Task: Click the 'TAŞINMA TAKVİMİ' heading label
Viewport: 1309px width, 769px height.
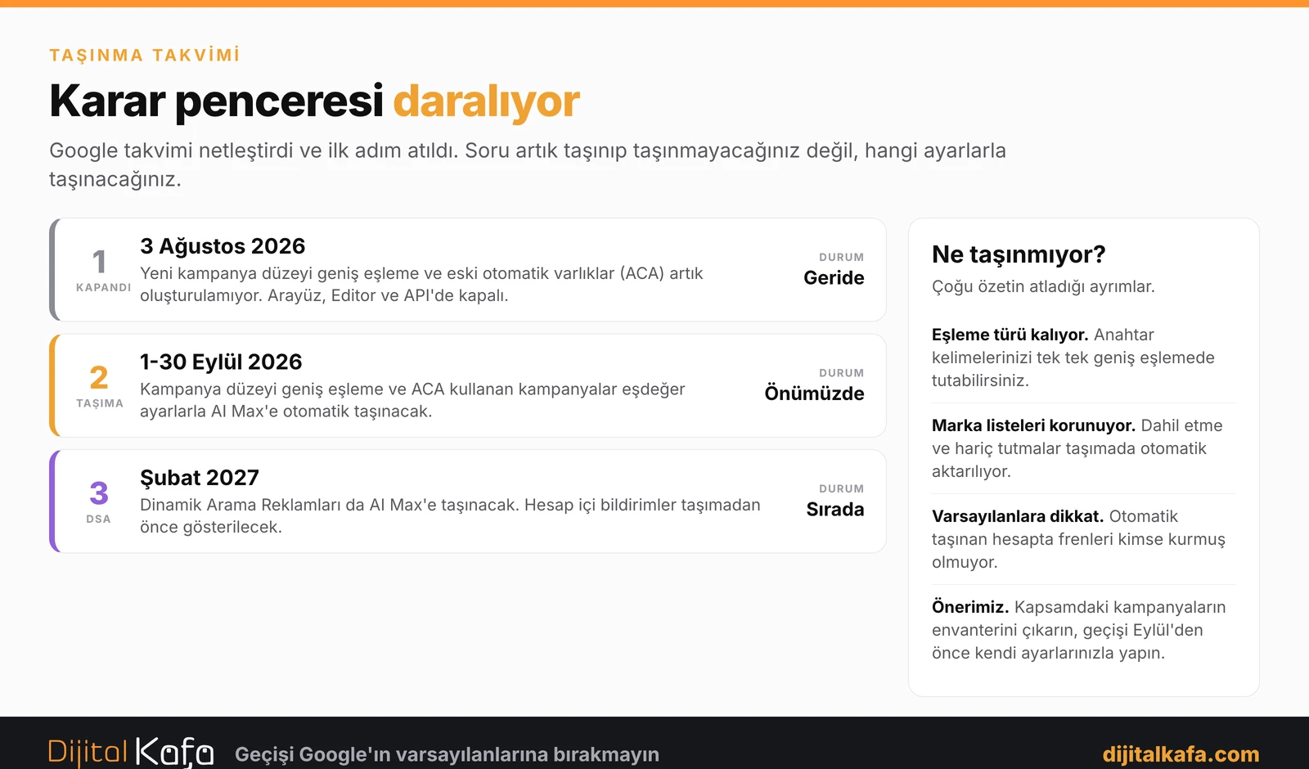Action: click(145, 55)
